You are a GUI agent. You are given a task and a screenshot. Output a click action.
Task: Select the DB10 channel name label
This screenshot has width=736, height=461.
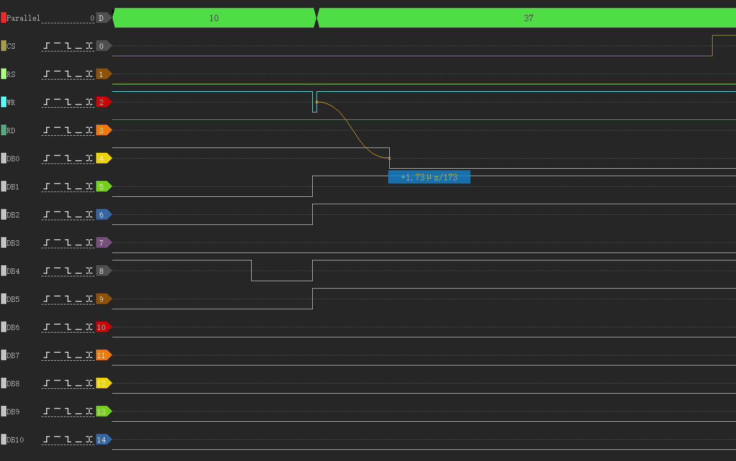pos(15,440)
